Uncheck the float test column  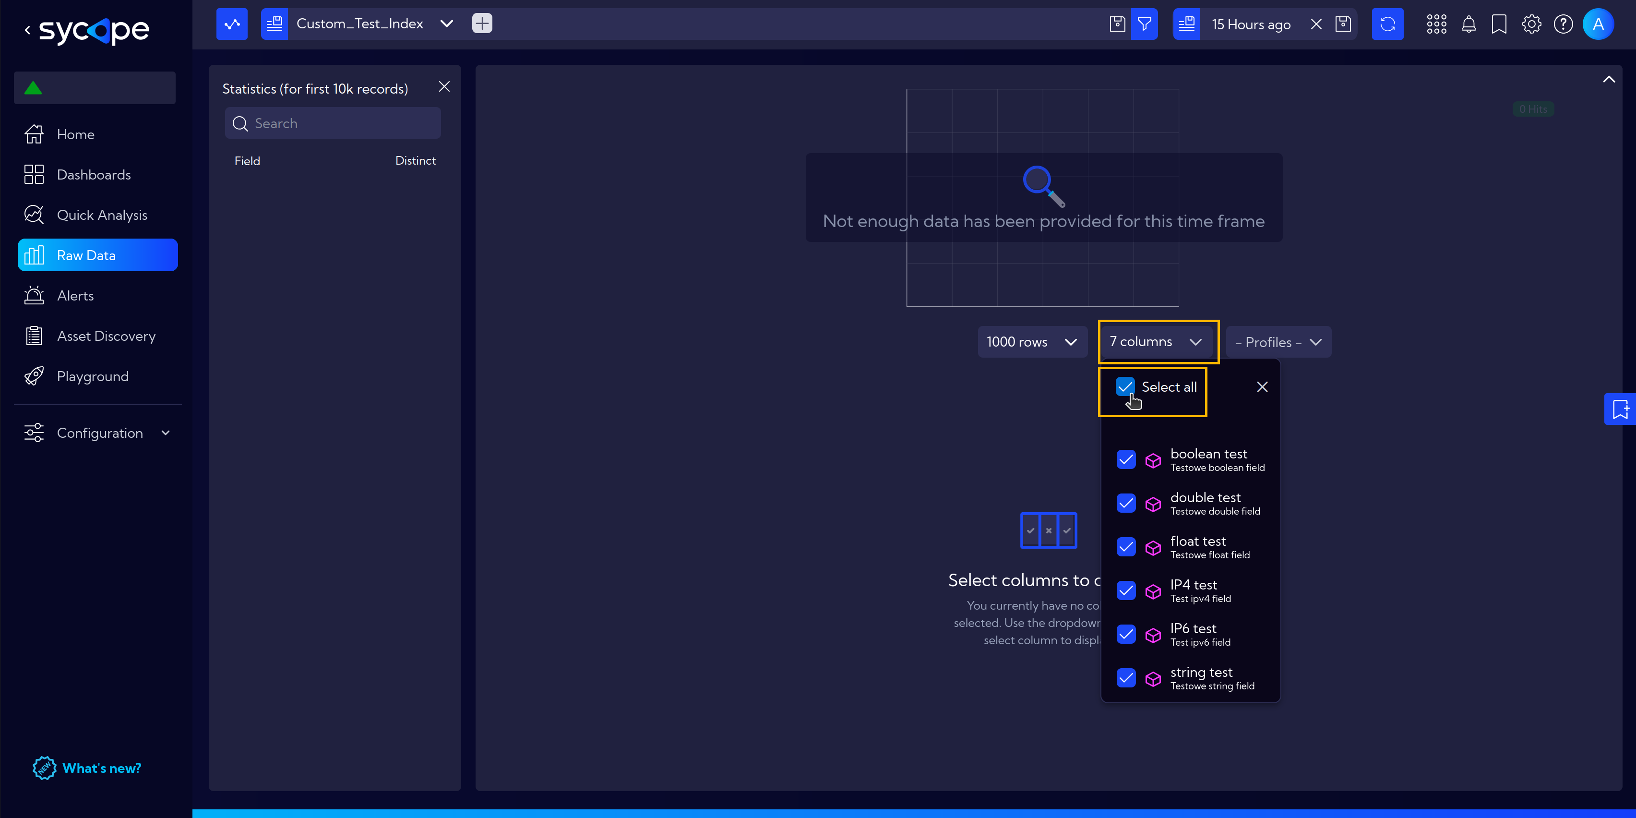[1126, 547]
